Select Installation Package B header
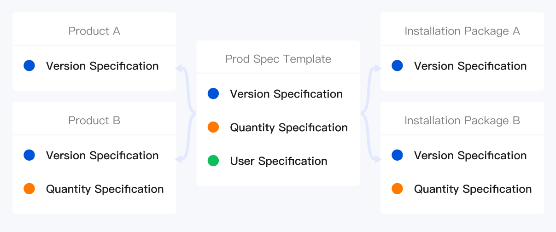 462,121
